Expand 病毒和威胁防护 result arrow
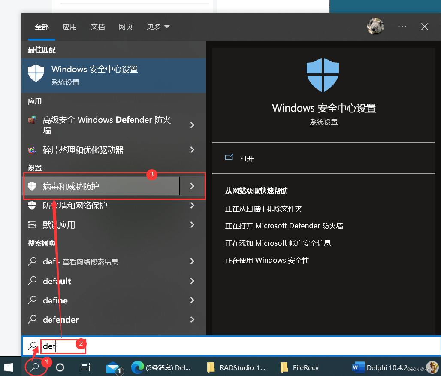The width and height of the screenshot is (441, 376). point(192,186)
